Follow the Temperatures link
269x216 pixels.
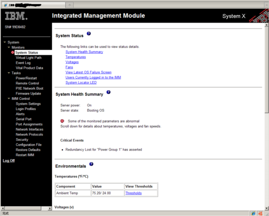click(75, 57)
